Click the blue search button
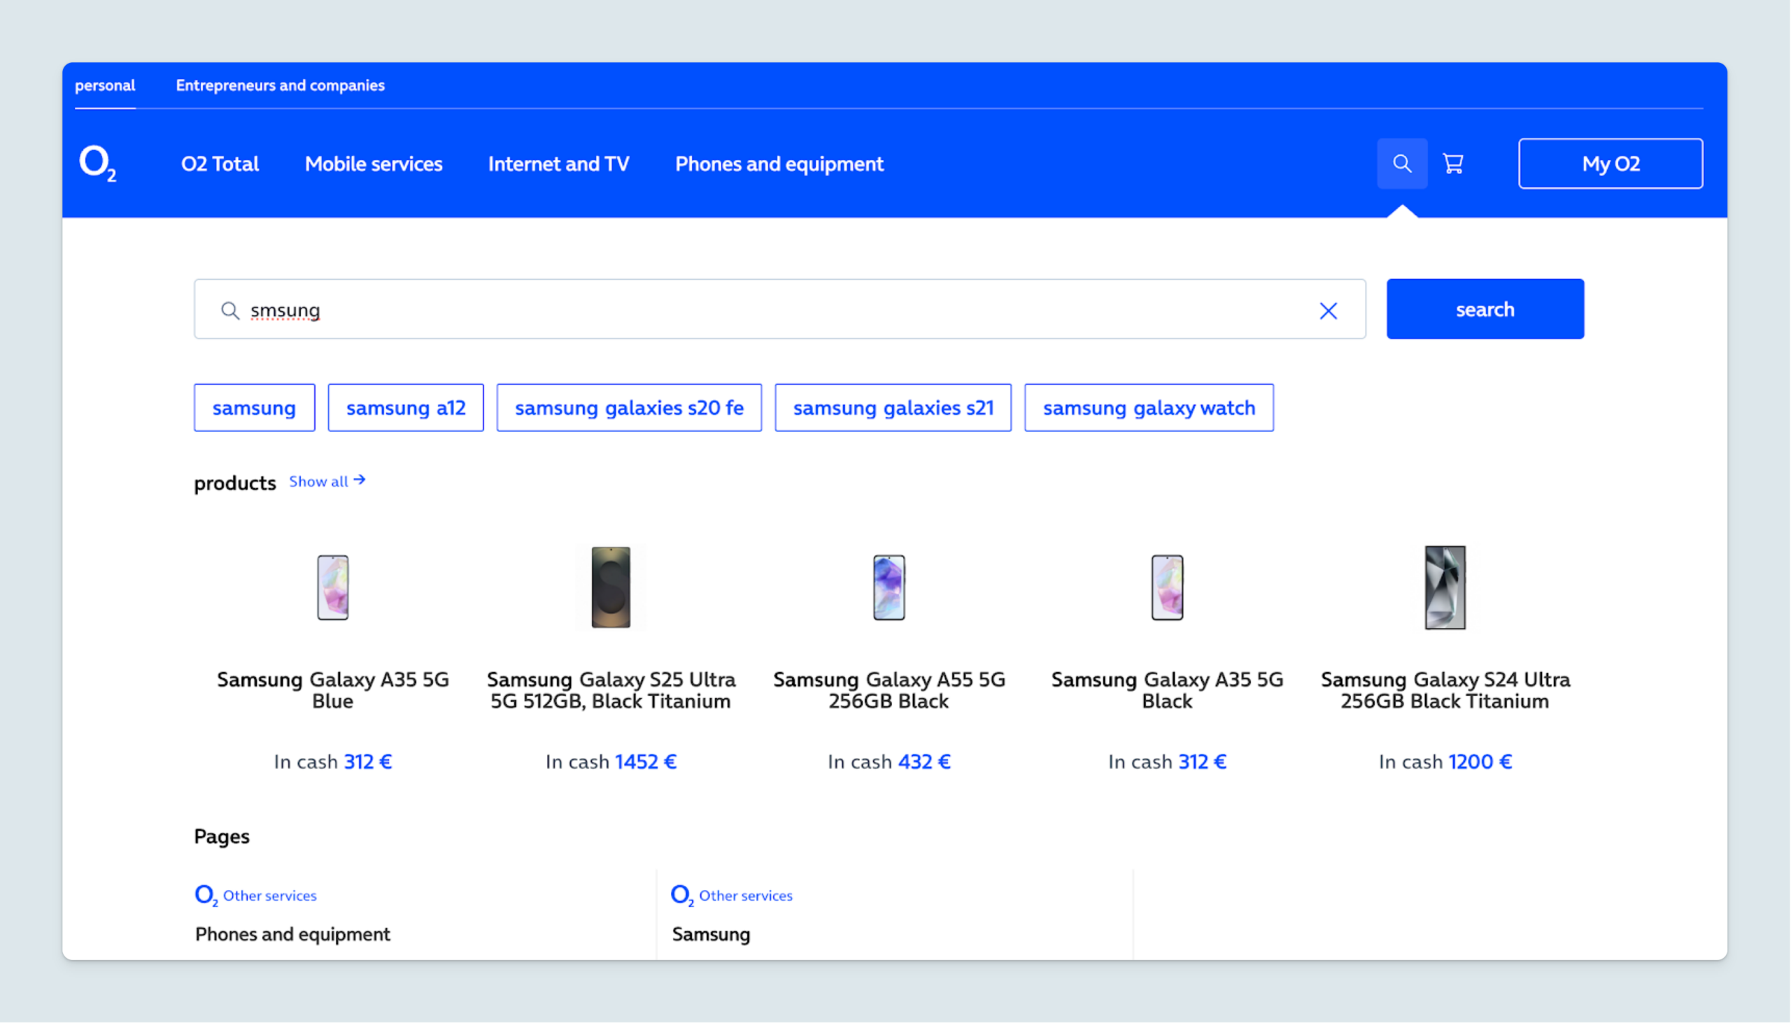This screenshot has width=1791, height=1023. point(1486,309)
